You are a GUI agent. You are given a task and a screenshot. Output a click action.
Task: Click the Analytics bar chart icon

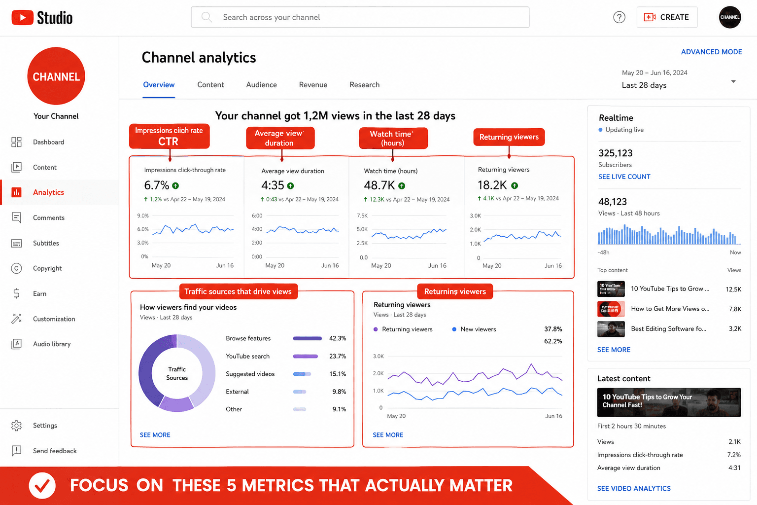[x=16, y=192]
